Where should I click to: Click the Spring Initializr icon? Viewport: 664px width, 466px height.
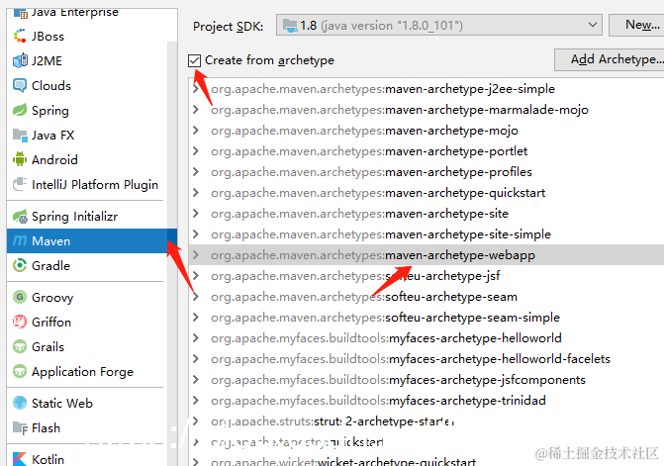[20, 217]
